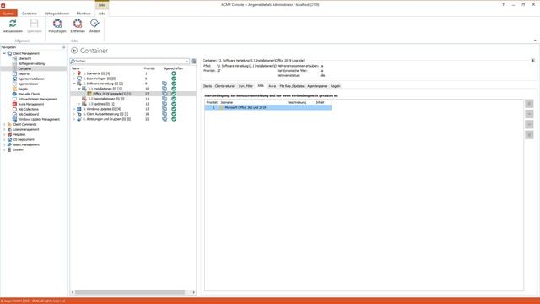Expand the System navigation node

tap(4, 150)
